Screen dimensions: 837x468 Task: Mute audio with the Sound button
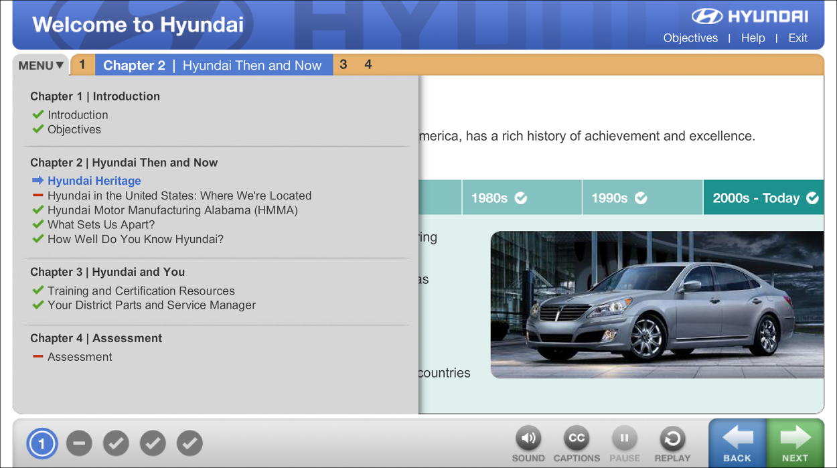[x=528, y=439]
